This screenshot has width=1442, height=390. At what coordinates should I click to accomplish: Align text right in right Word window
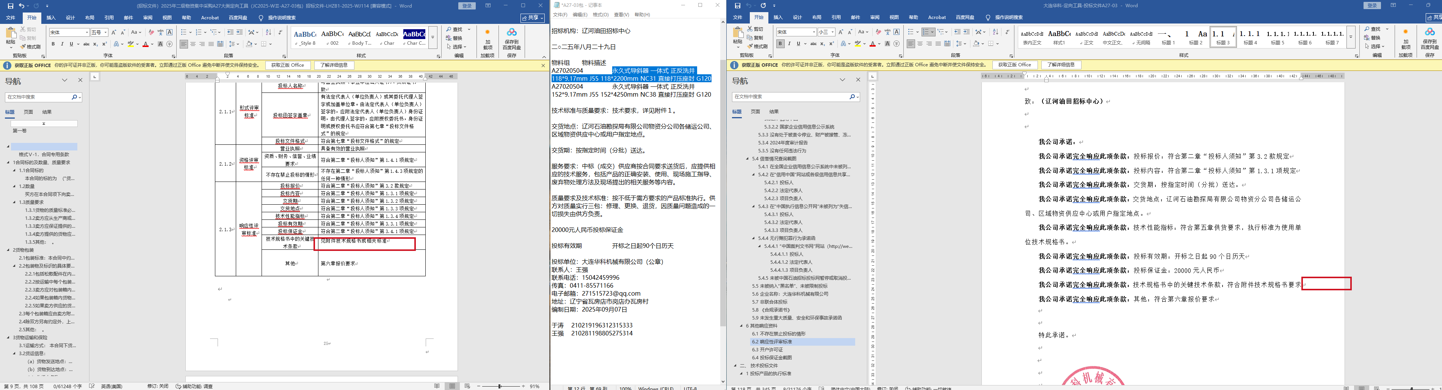[x=929, y=44]
